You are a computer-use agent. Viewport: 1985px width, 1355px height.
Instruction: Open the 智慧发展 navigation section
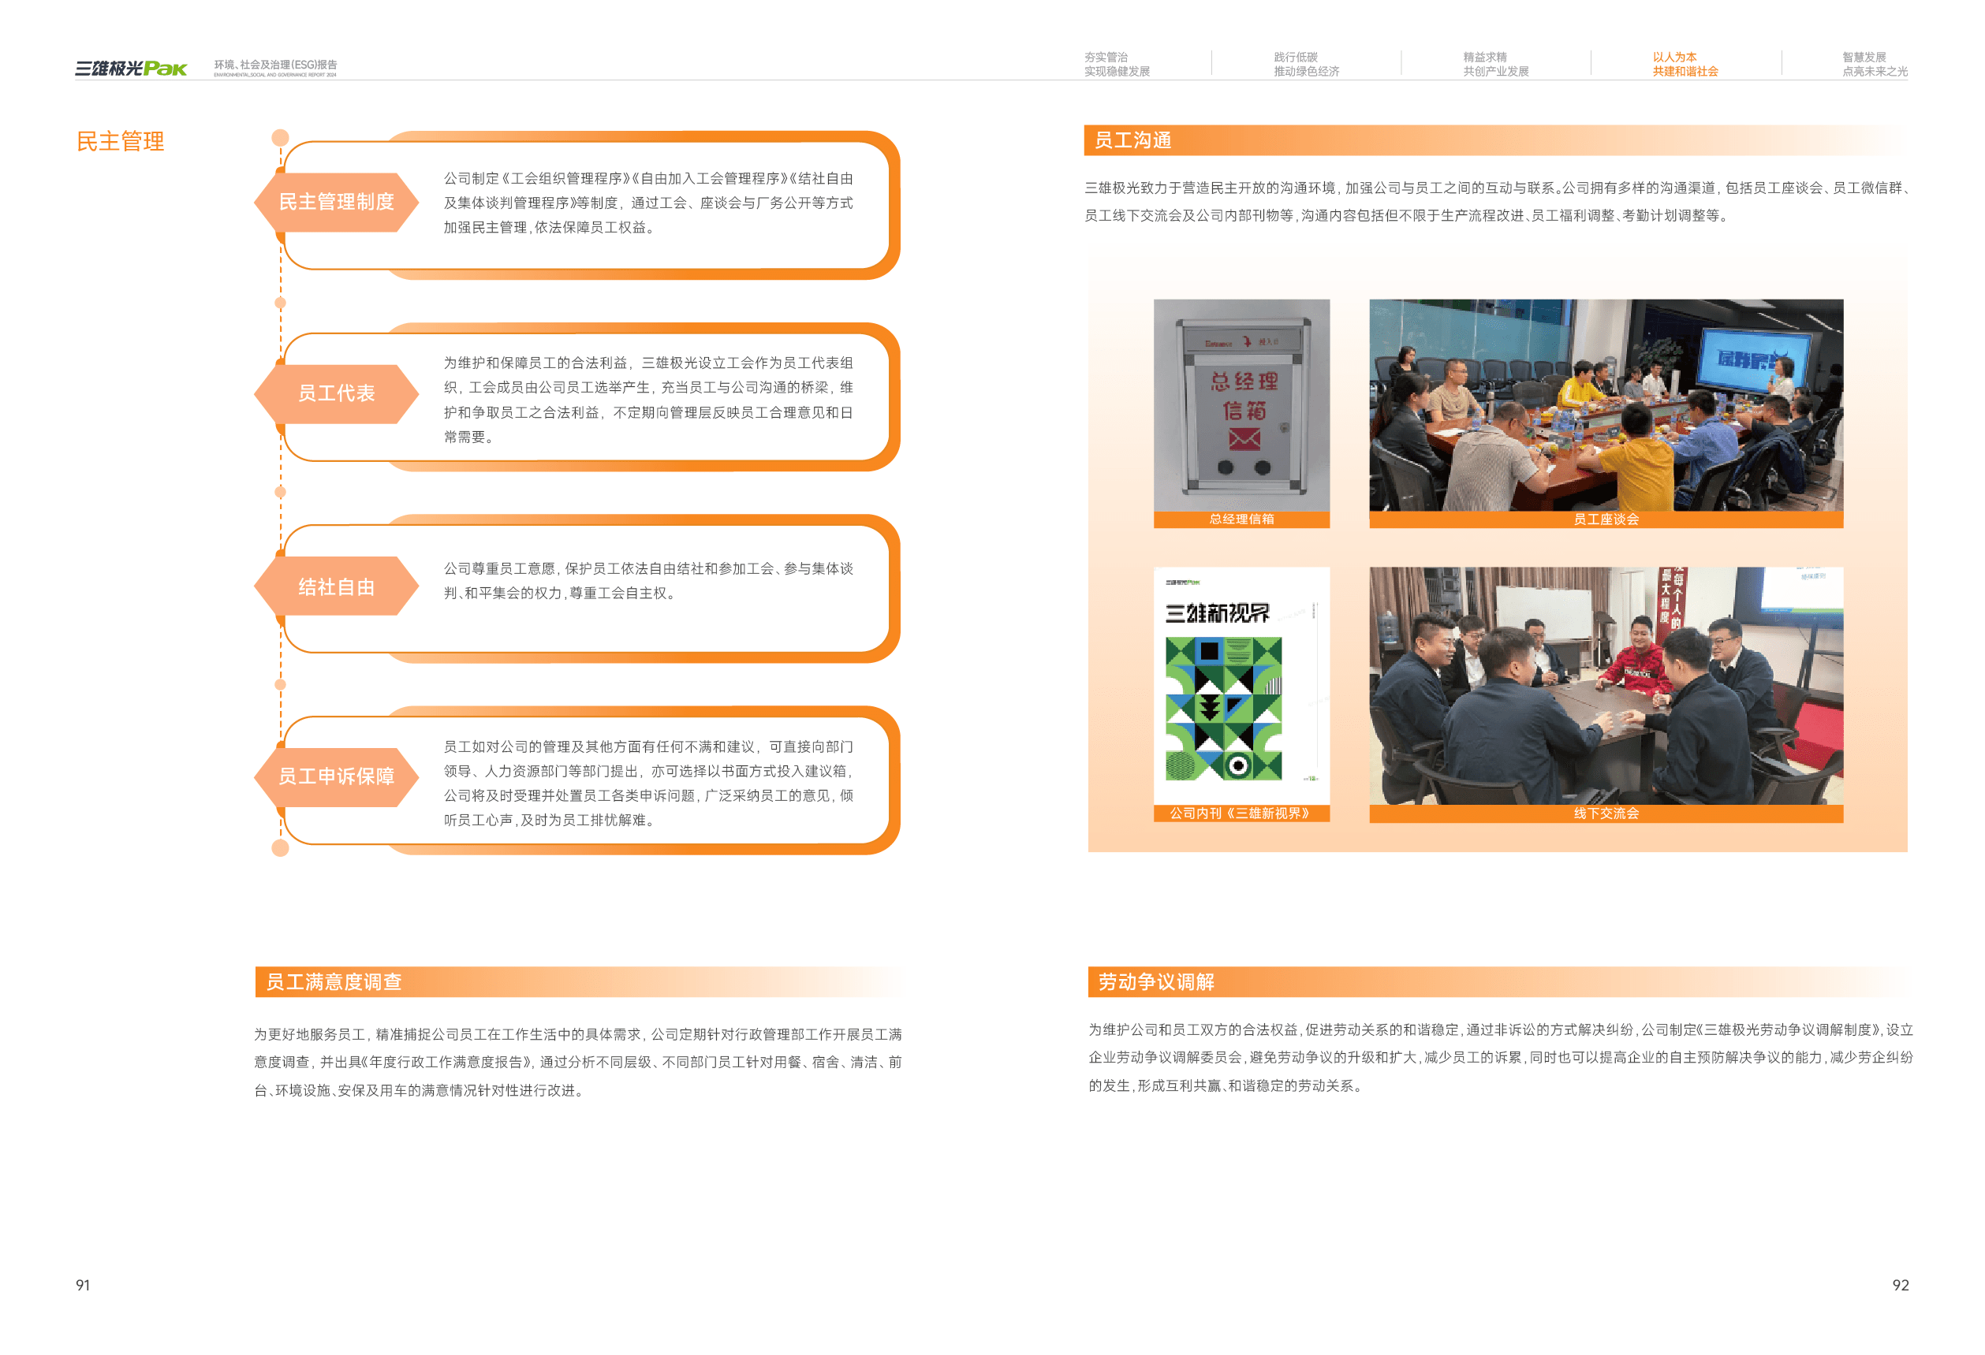tap(1874, 64)
